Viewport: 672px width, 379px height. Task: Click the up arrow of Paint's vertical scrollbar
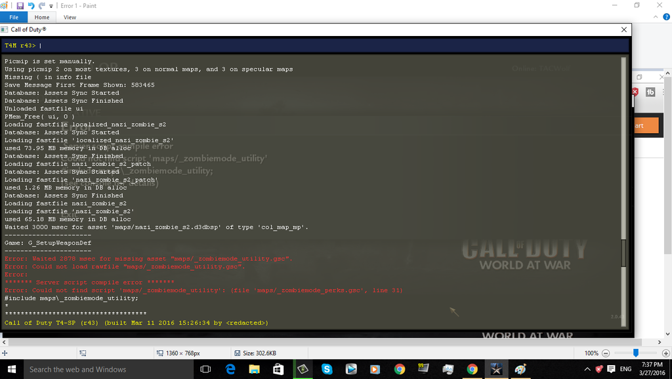(x=667, y=74)
